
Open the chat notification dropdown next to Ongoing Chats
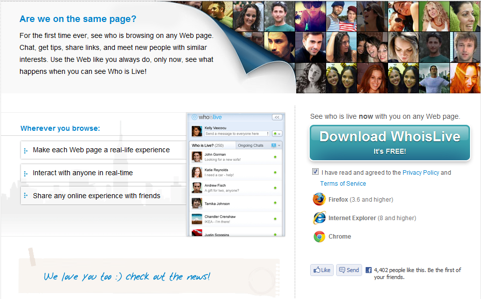276,145
